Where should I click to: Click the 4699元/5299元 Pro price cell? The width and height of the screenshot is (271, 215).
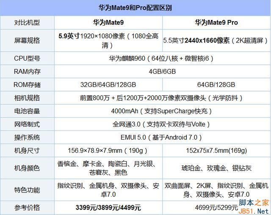coord(216,207)
